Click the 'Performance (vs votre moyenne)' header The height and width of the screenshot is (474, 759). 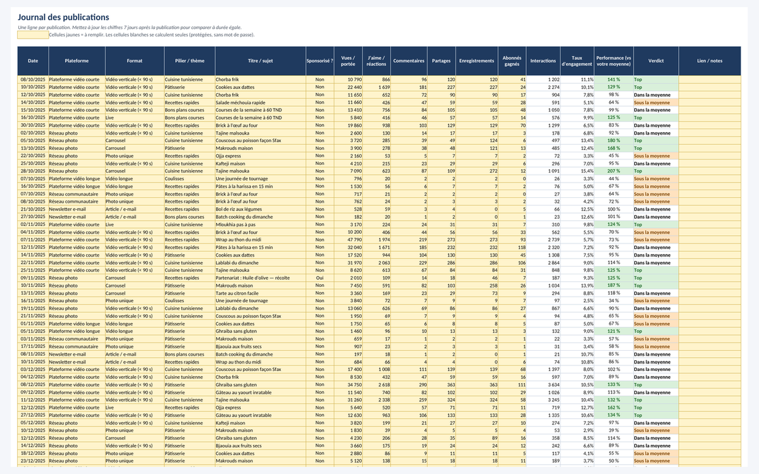[x=614, y=61]
